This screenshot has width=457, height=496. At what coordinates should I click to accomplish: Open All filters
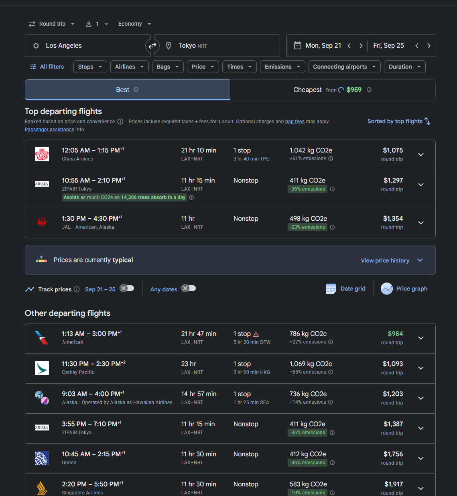tap(47, 67)
